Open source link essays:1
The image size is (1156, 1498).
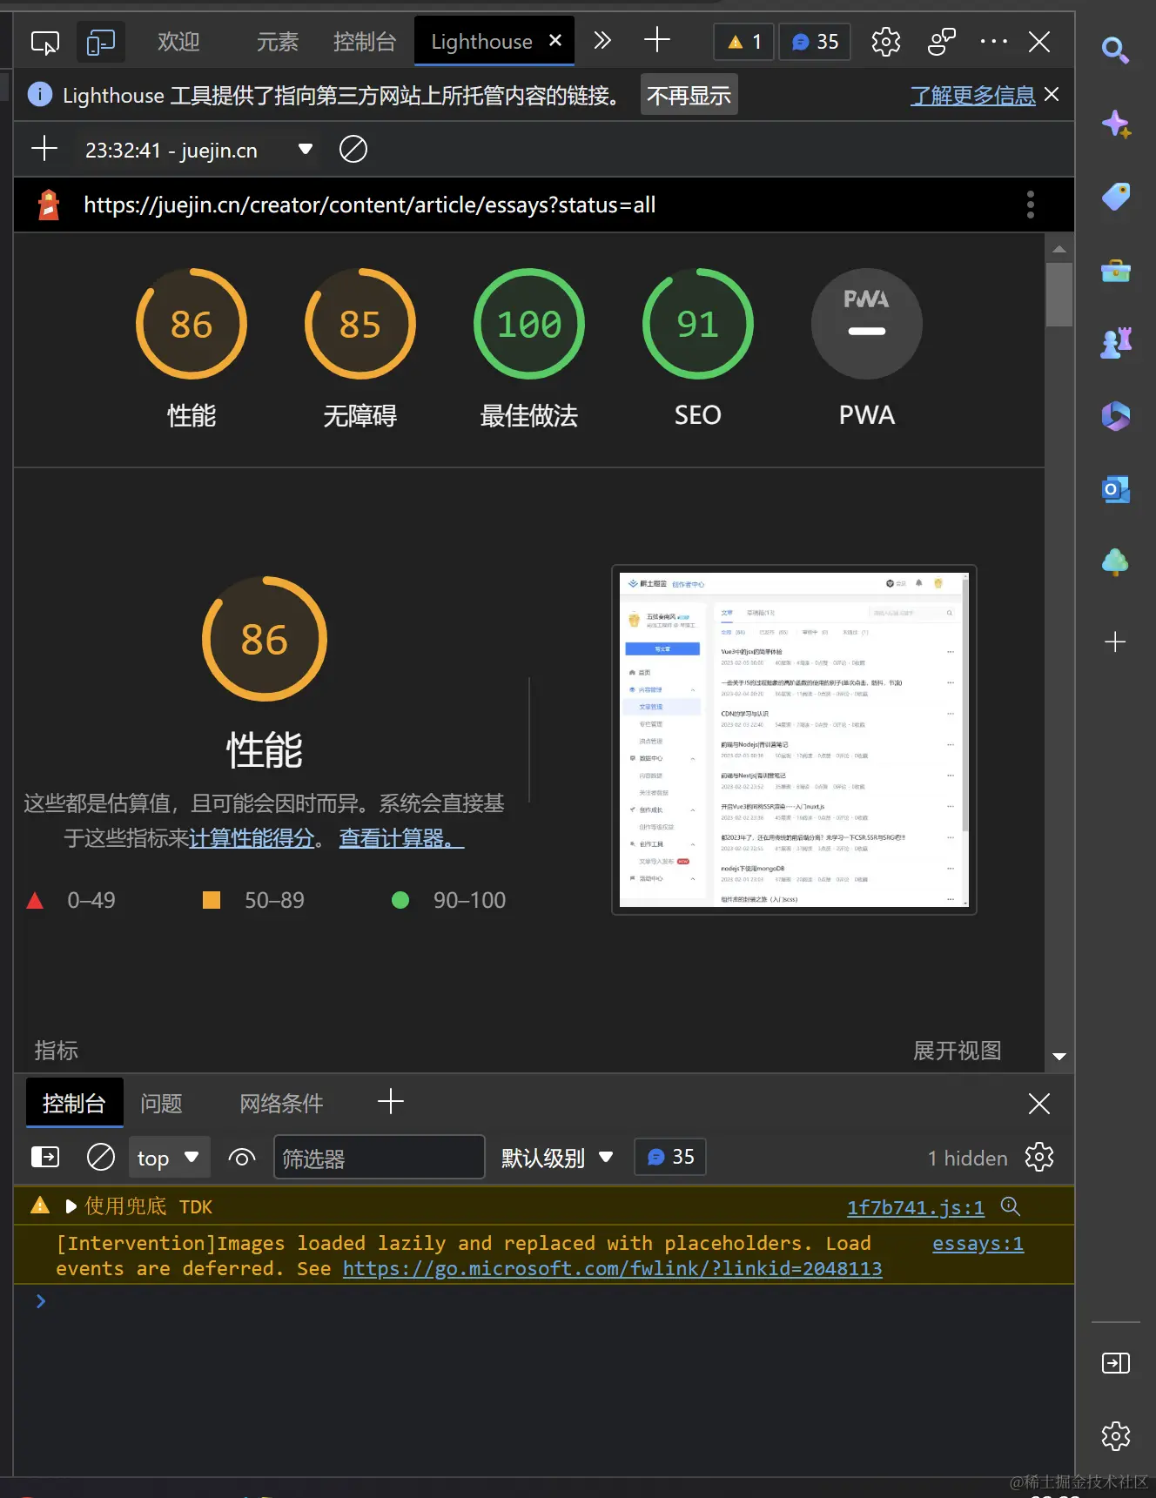pos(978,1244)
